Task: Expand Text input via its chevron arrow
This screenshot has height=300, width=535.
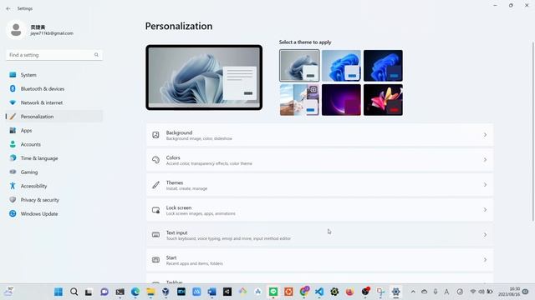Action: 485,235
